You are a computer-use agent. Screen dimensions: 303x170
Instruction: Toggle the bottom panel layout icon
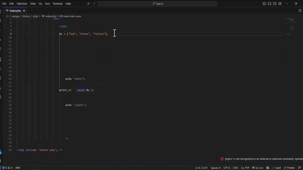[269, 4]
